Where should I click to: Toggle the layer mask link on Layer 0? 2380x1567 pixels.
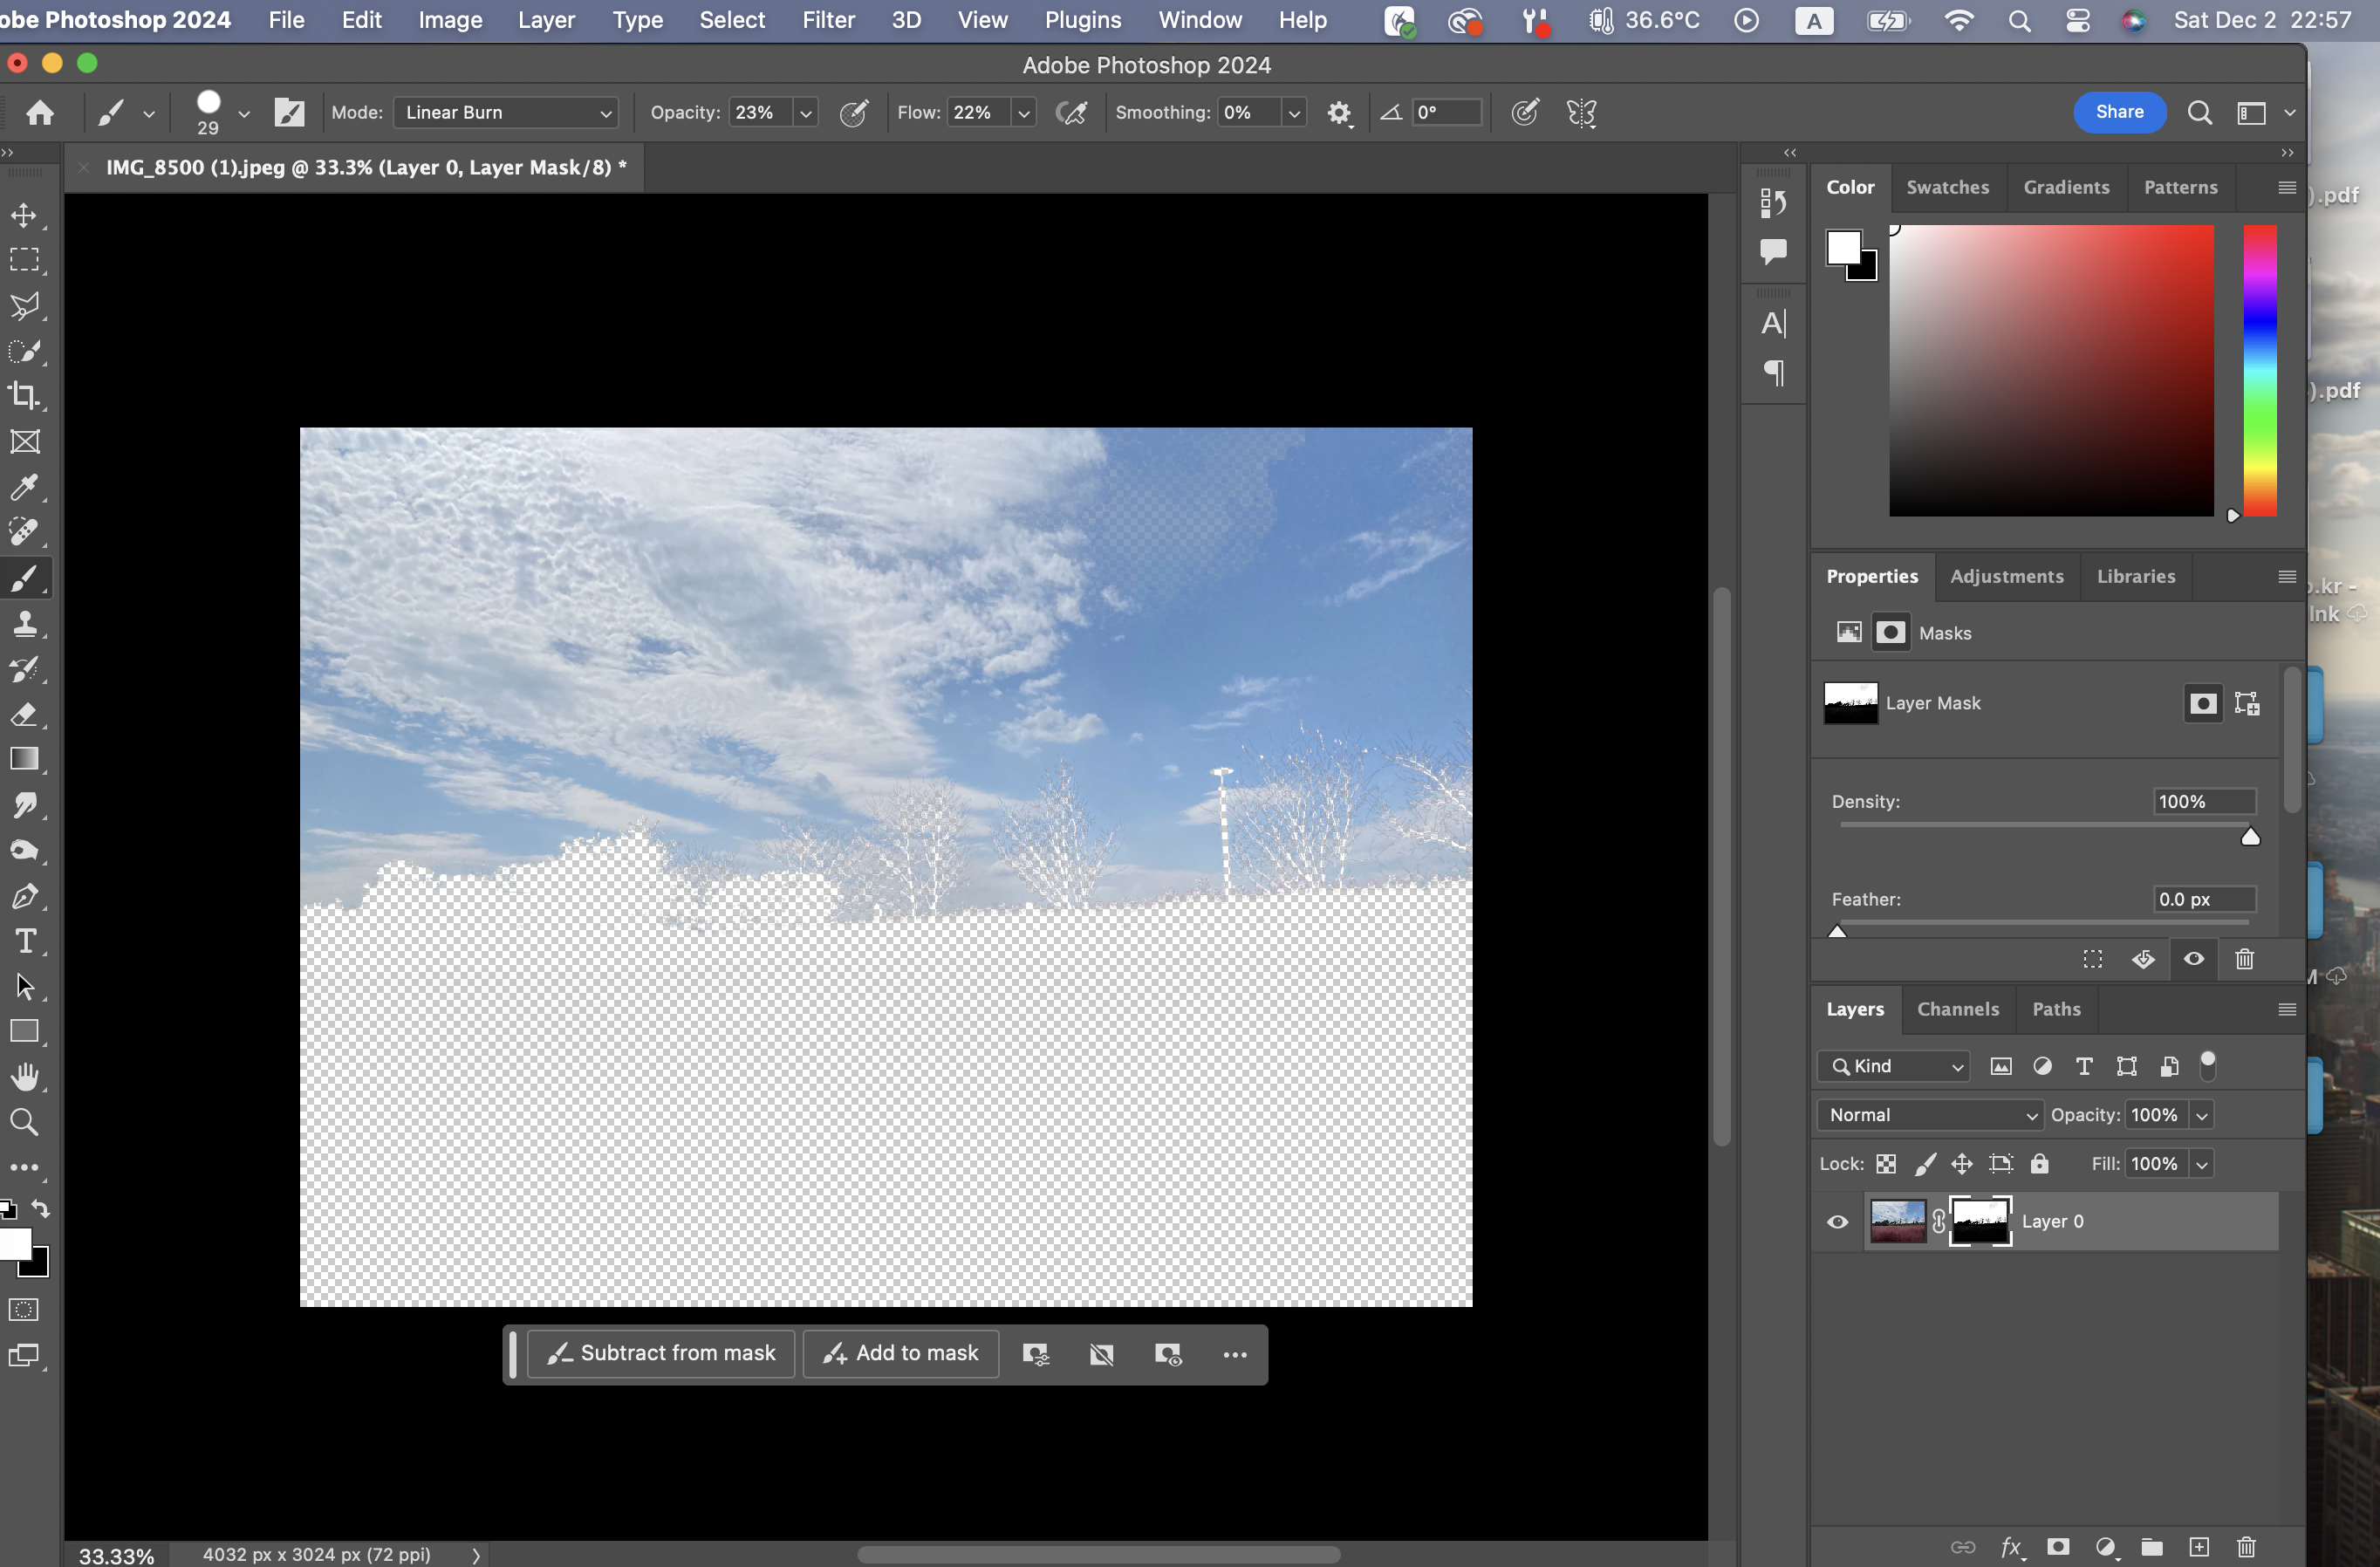tap(1938, 1221)
